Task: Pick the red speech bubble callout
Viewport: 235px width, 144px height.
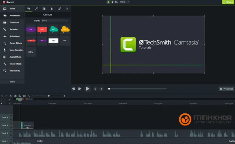Action: 42,29
